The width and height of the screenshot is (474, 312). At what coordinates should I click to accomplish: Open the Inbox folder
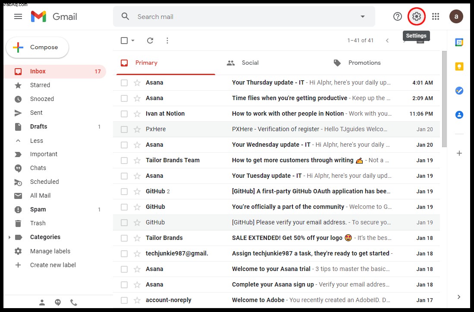(x=55, y=71)
